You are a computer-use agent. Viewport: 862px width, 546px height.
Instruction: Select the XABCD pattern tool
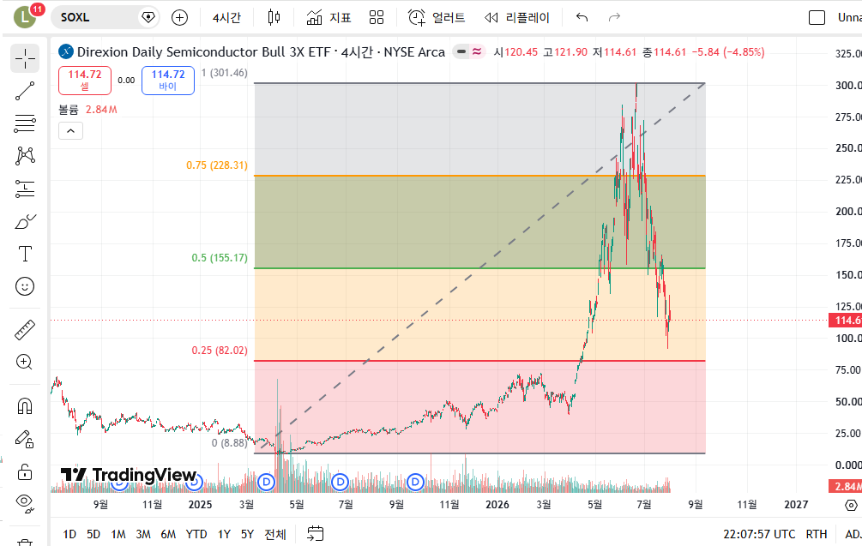25,156
